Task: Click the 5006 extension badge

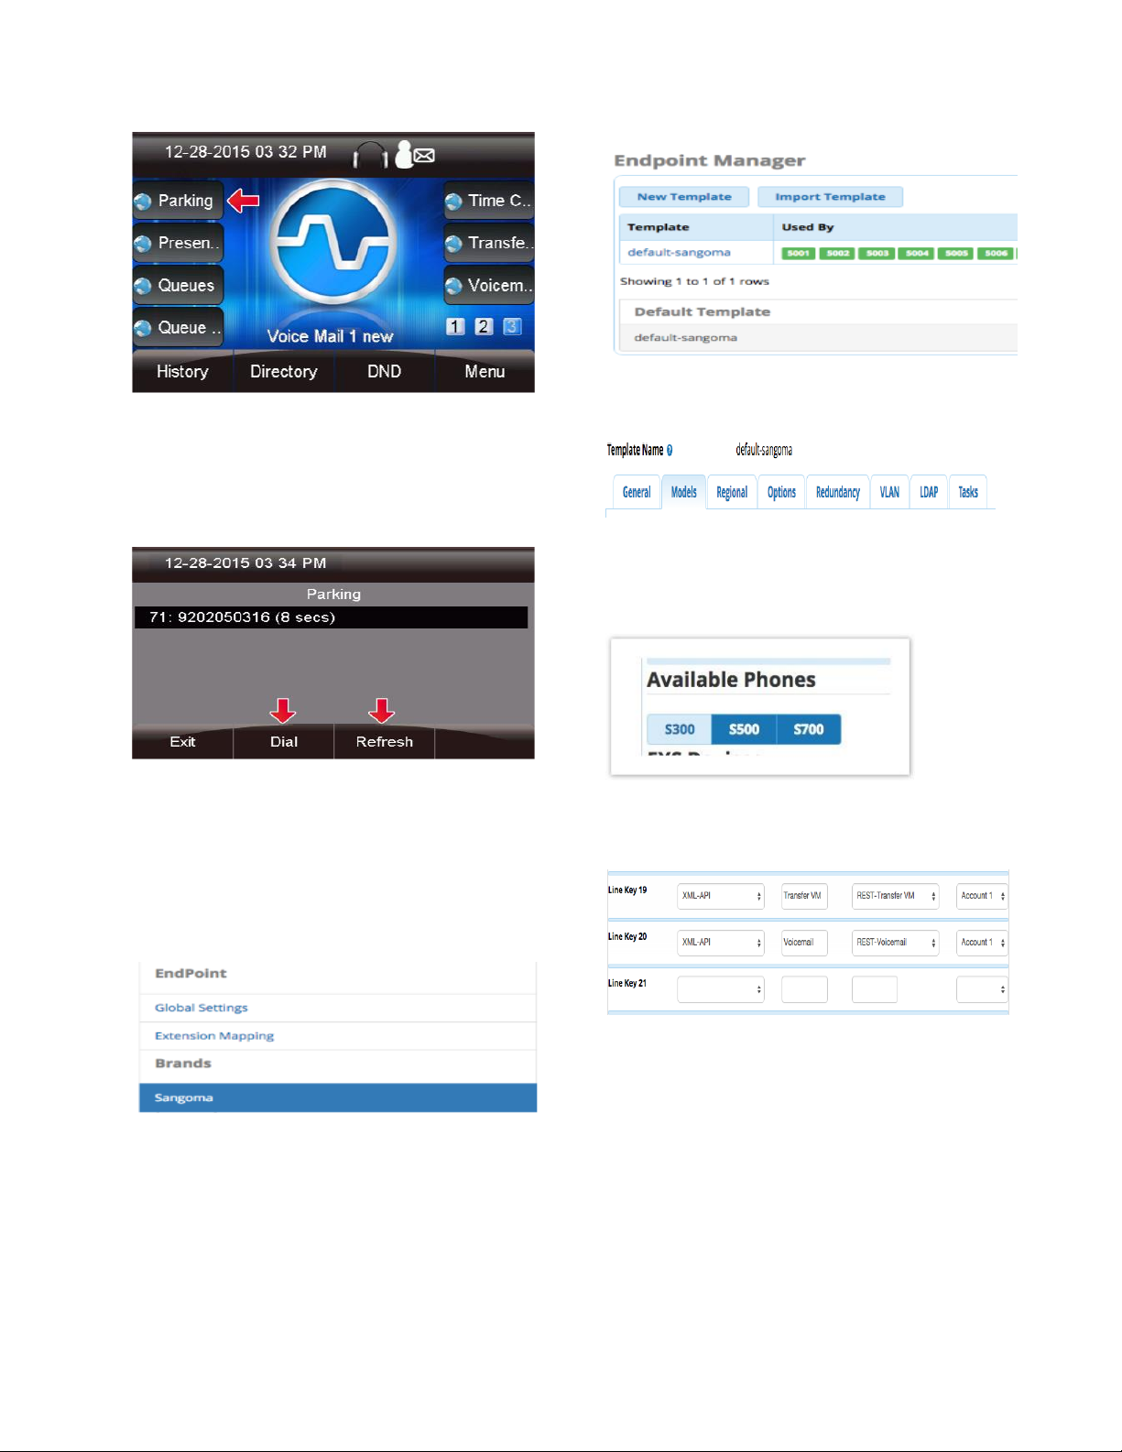Action: [996, 254]
